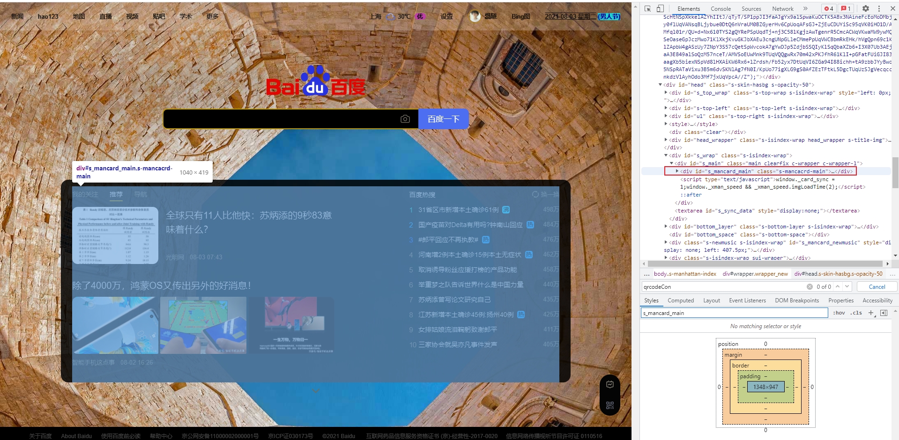
Task: Select the 推荐 feed tab
Action: coord(116,194)
